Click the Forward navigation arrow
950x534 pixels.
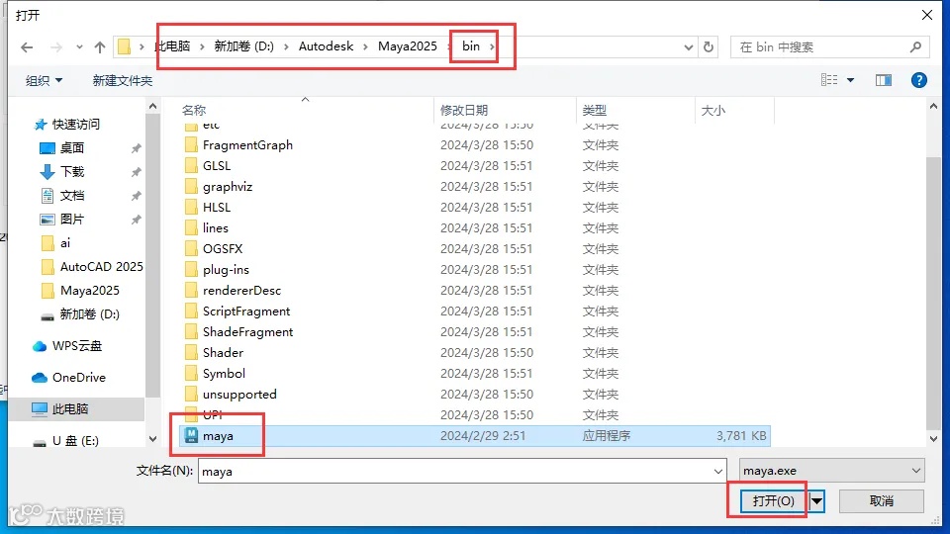55,47
